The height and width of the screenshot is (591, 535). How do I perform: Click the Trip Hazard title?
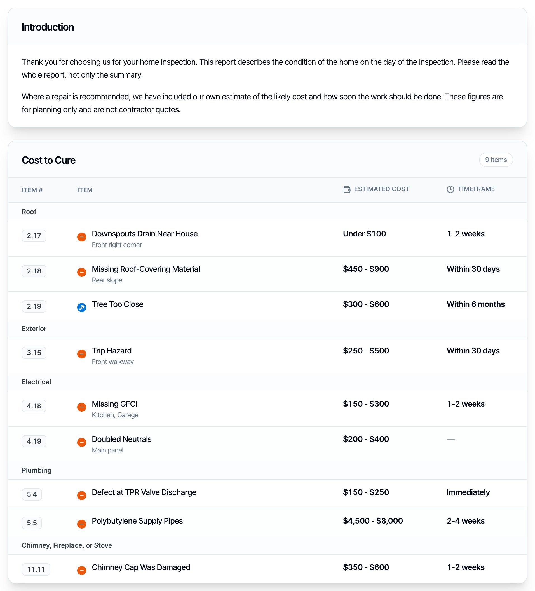pyautogui.click(x=112, y=351)
